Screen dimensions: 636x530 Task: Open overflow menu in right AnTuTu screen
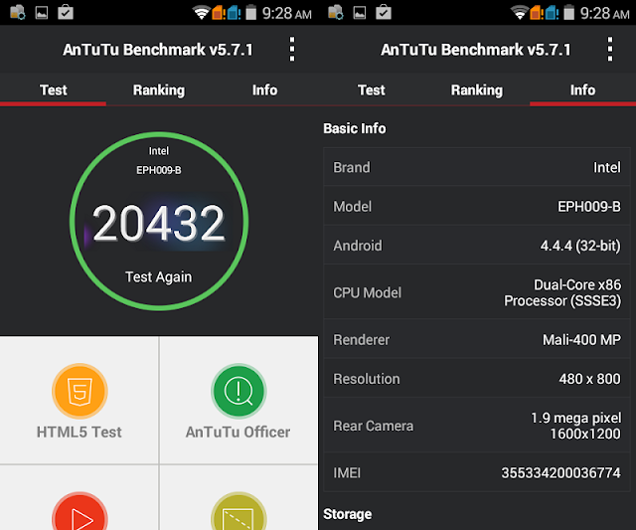(x=609, y=49)
